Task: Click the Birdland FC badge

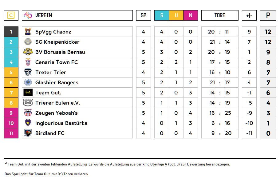Action: click(x=28, y=133)
